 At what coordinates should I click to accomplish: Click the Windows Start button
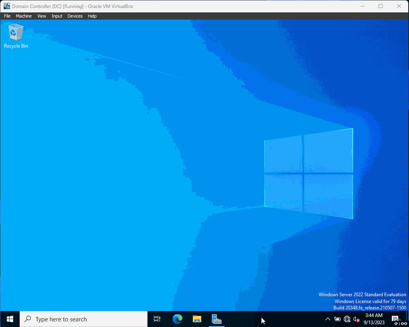(x=9, y=319)
